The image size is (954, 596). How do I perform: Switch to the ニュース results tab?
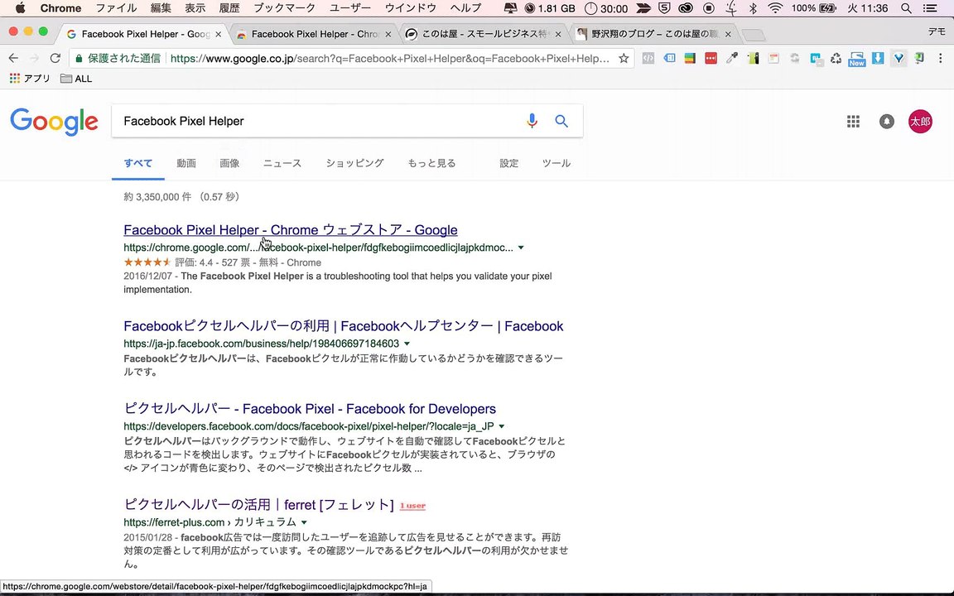[x=282, y=163]
